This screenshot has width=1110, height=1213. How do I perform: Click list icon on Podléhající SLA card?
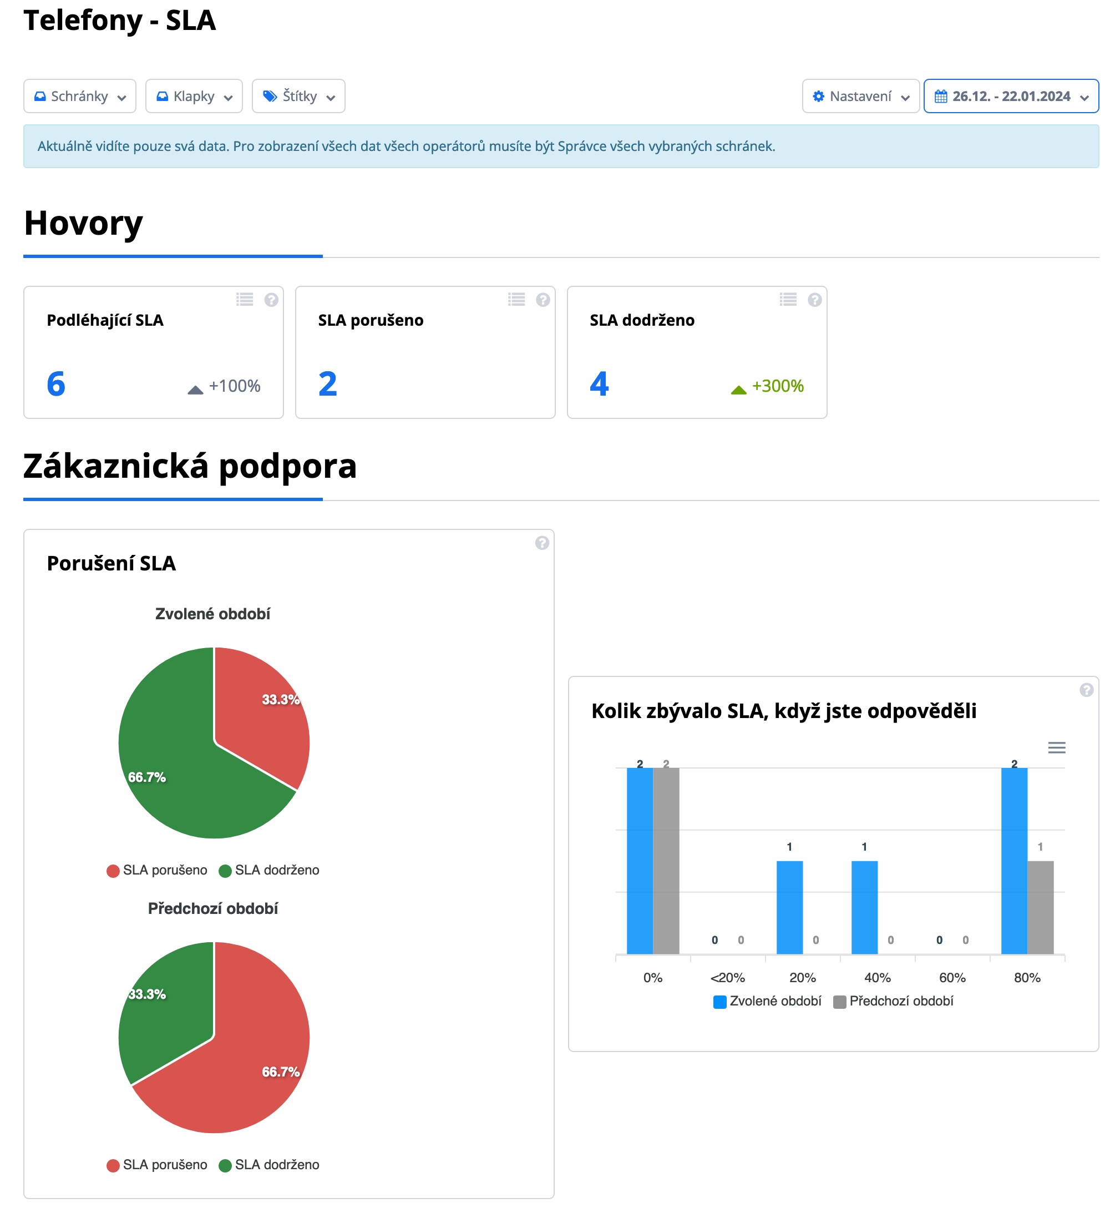pos(245,300)
